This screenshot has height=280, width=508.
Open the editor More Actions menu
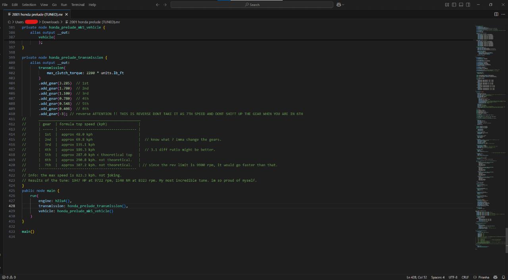click(503, 14)
